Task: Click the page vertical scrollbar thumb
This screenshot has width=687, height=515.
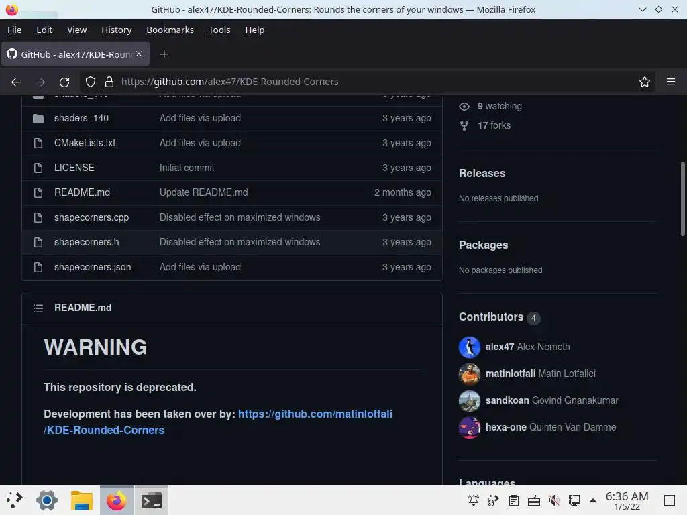Action: coord(682,199)
